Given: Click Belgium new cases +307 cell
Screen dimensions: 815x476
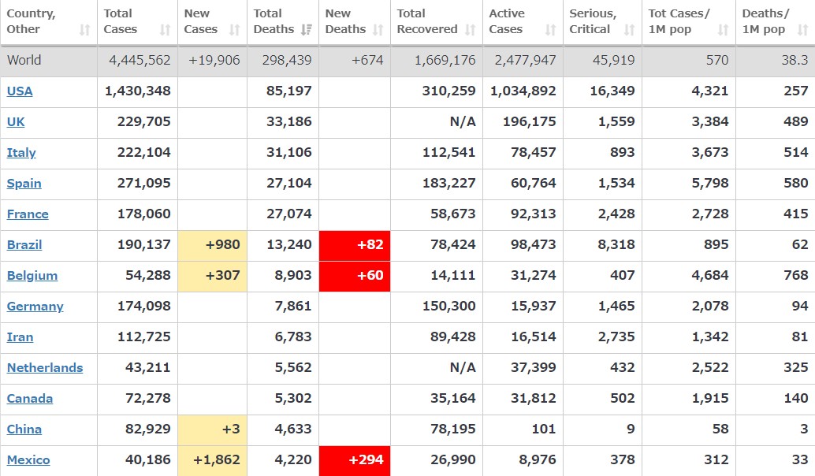Looking at the screenshot, I should pos(213,277).
